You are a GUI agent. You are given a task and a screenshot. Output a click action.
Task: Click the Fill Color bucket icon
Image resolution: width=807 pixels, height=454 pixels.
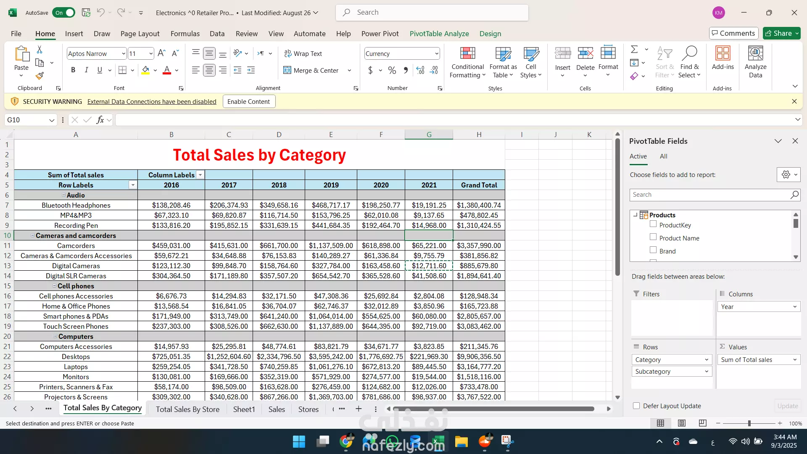tap(145, 70)
